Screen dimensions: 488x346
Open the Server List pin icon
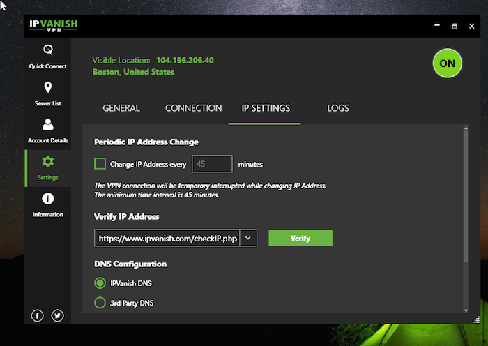(48, 87)
